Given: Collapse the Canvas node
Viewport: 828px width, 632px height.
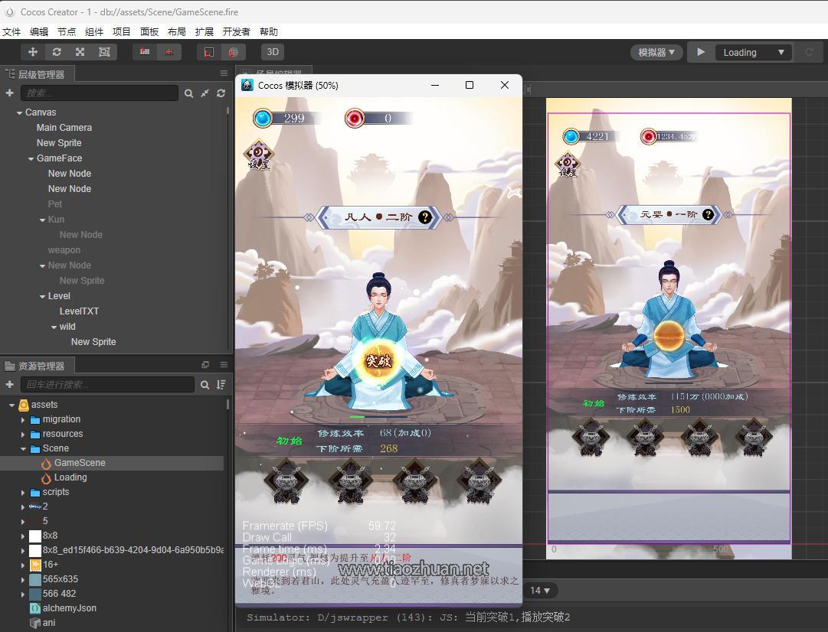Looking at the screenshot, I should (20, 113).
